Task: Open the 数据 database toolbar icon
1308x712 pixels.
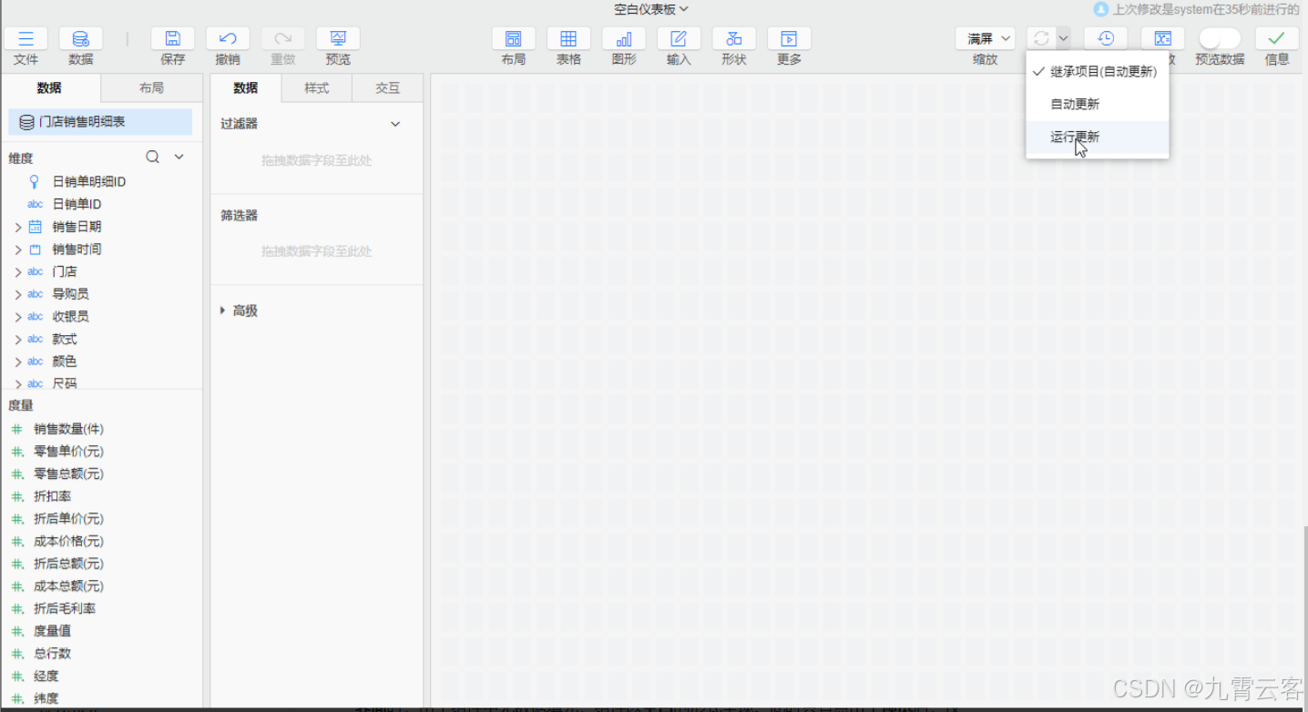Action: [x=81, y=38]
